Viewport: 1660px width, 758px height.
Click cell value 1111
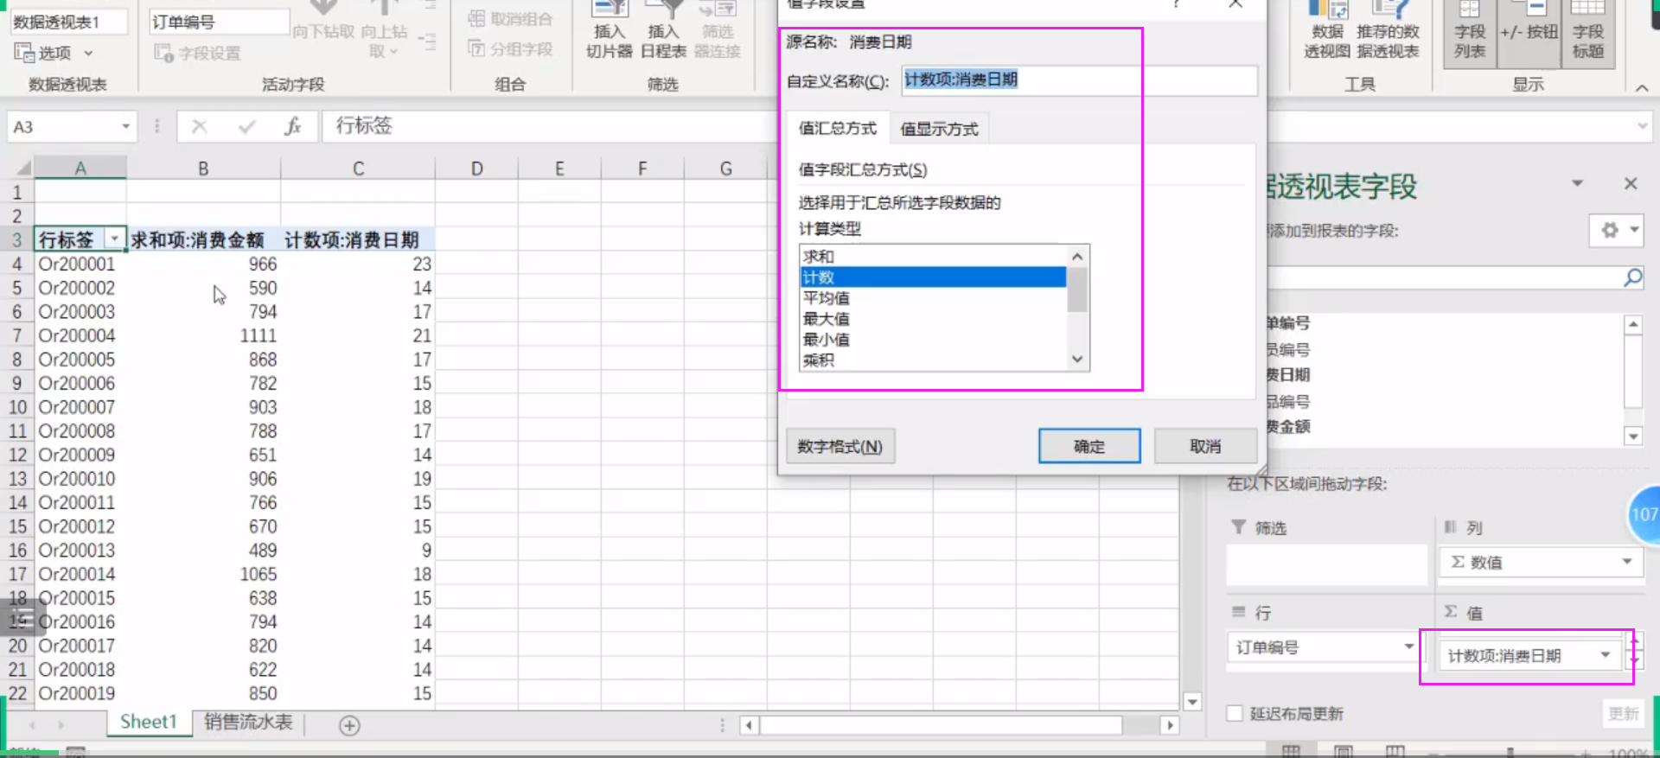point(204,335)
